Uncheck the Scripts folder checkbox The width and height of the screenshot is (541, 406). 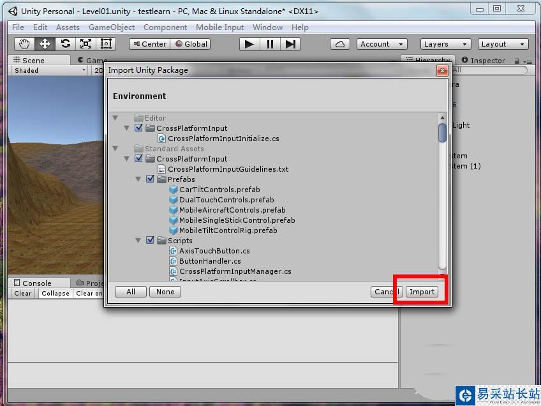150,240
